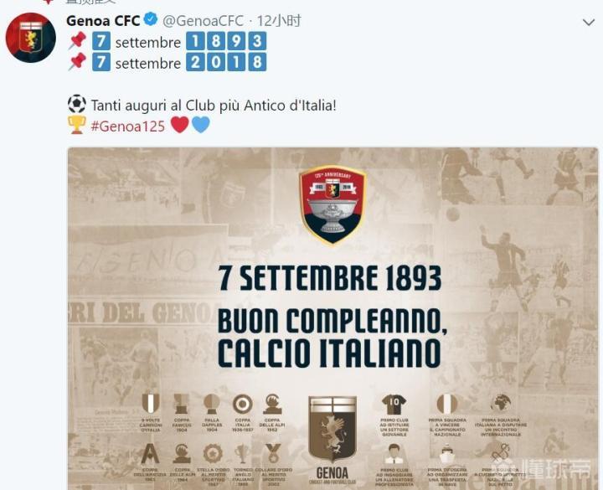Viewport: 603px width, 490px height.
Task: Click the soccer ball emoji
Action: coord(76,104)
